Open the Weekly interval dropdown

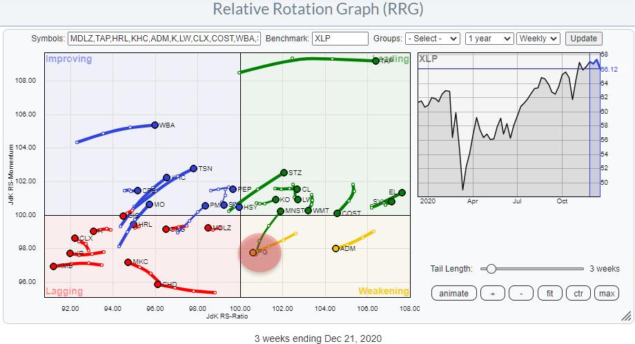pos(538,39)
